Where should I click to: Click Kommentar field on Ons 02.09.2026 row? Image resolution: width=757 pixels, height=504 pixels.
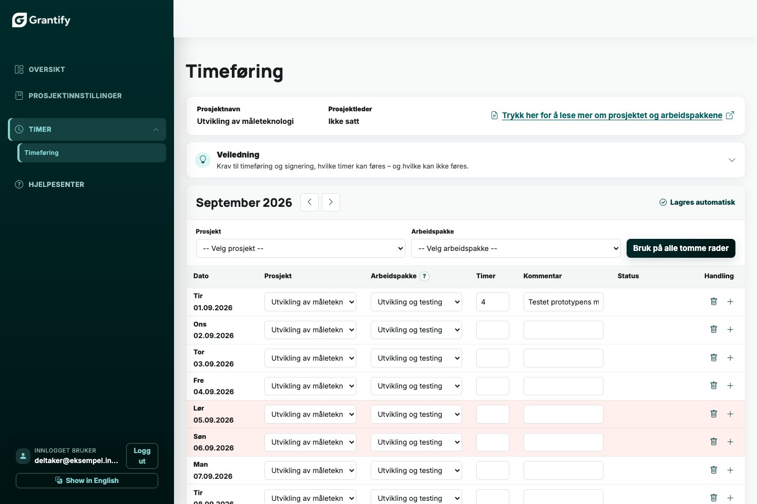click(x=563, y=330)
